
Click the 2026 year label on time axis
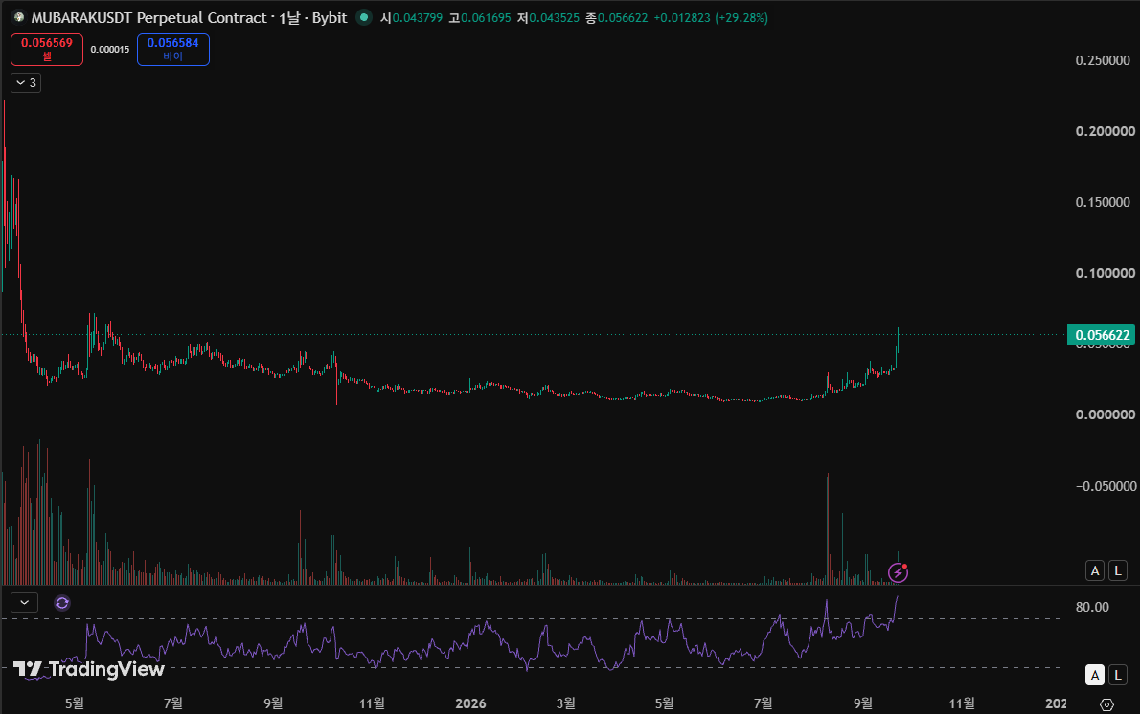(470, 703)
